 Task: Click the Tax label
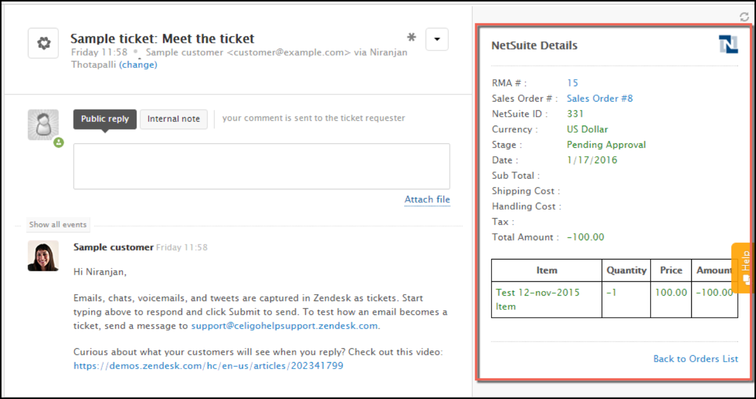tap(503, 222)
